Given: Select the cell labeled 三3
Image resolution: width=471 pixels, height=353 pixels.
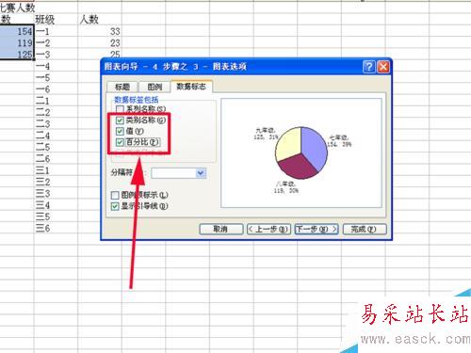Looking at the screenshot, I should [56, 194].
